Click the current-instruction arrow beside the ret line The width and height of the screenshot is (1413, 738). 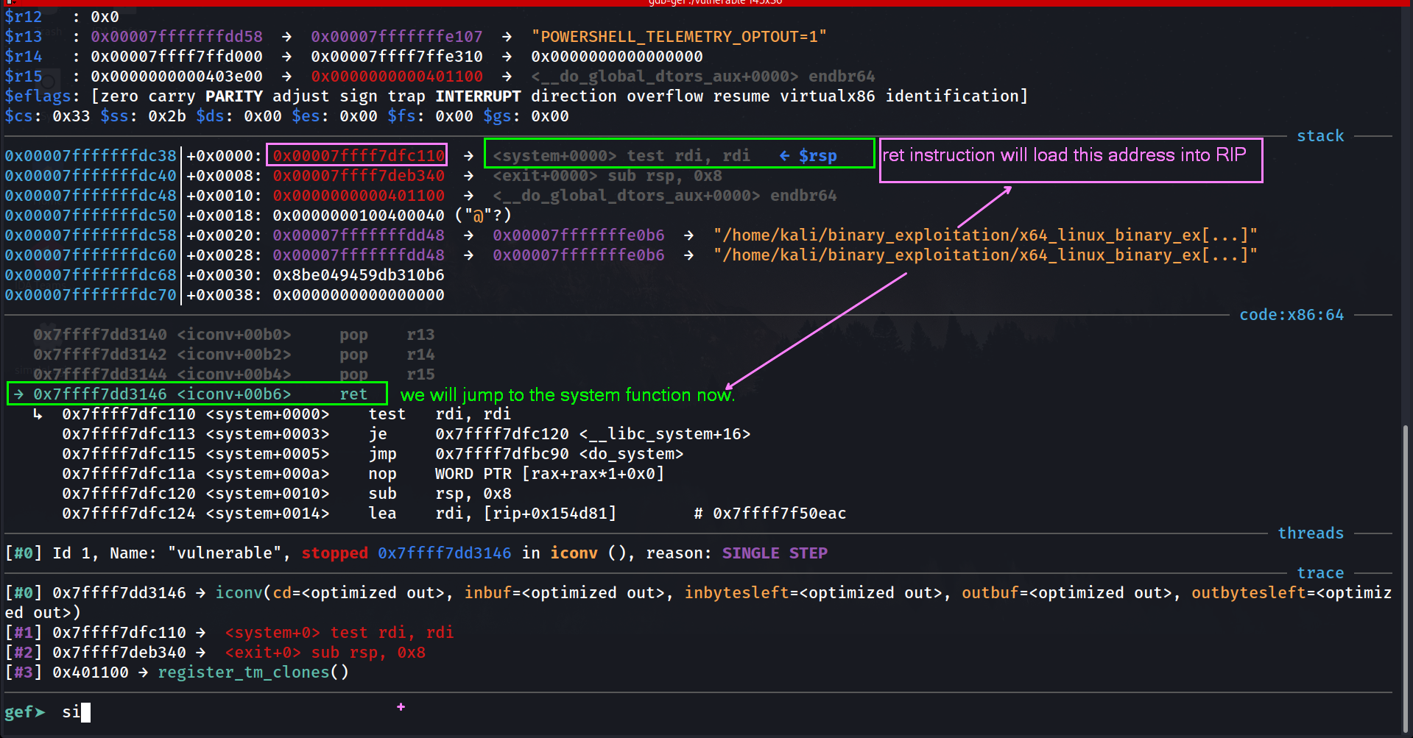[18, 394]
